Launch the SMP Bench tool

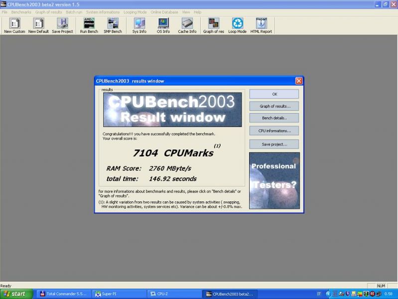pyautogui.click(x=113, y=25)
